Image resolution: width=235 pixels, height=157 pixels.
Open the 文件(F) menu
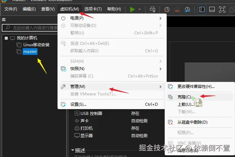[10, 9]
